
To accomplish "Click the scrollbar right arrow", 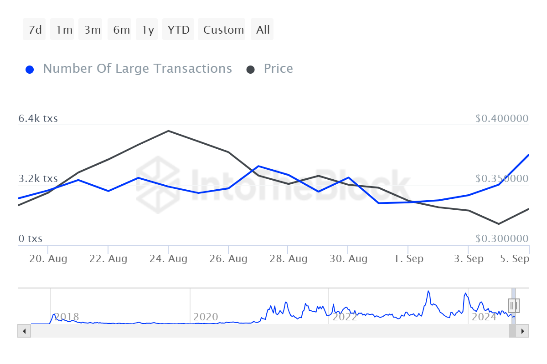I will [x=523, y=331].
